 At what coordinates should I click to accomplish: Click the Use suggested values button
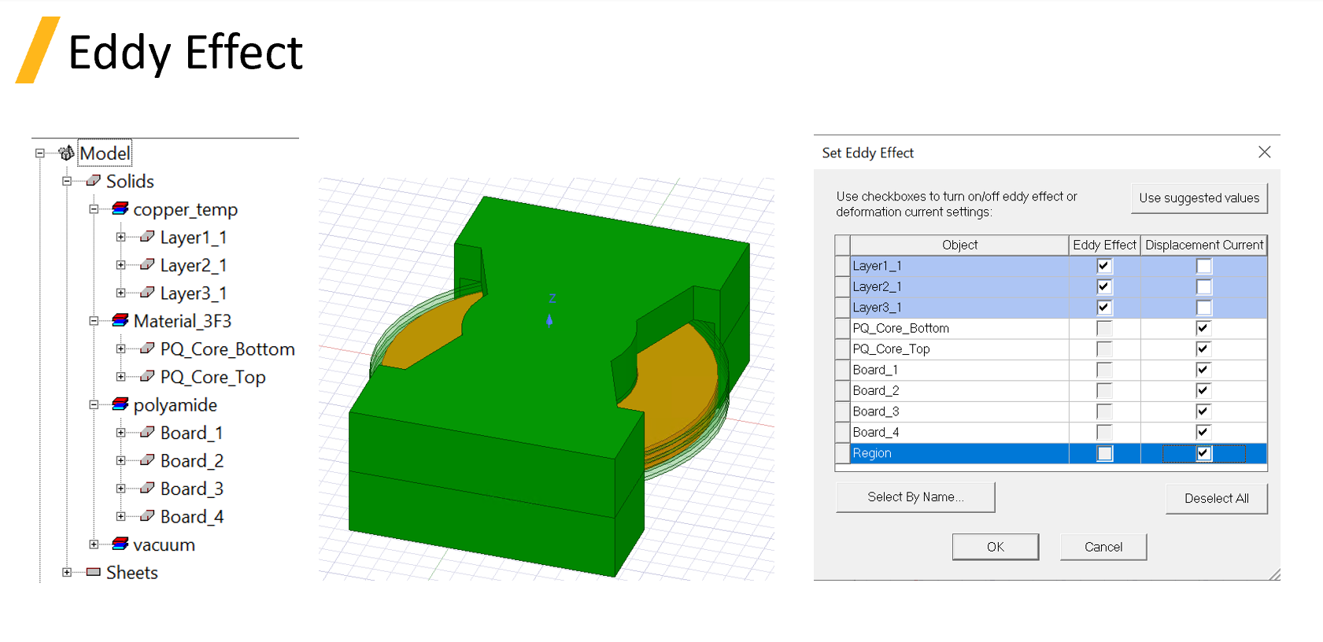click(1199, 198)
